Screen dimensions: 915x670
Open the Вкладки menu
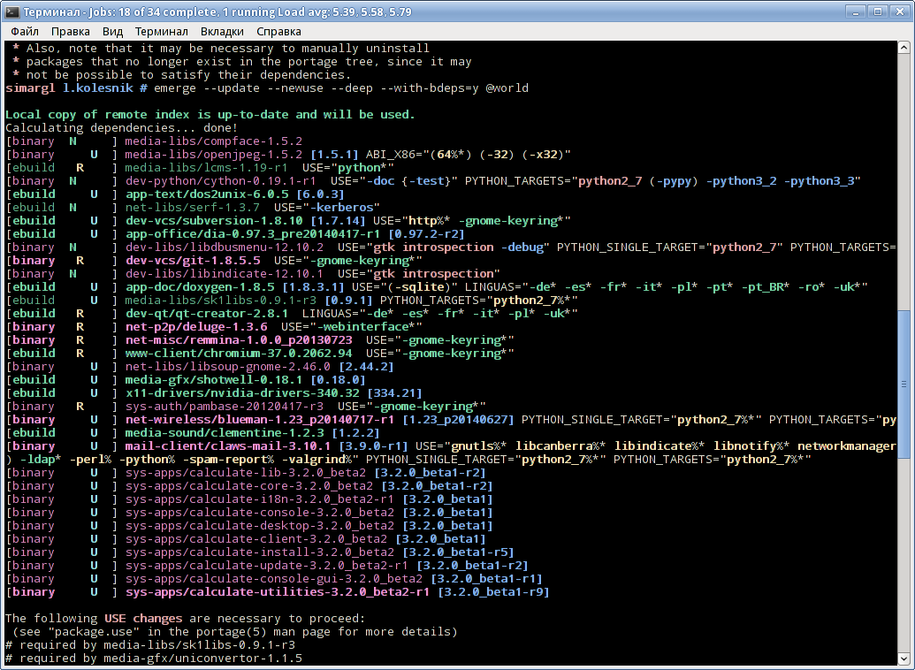(222, 32)
